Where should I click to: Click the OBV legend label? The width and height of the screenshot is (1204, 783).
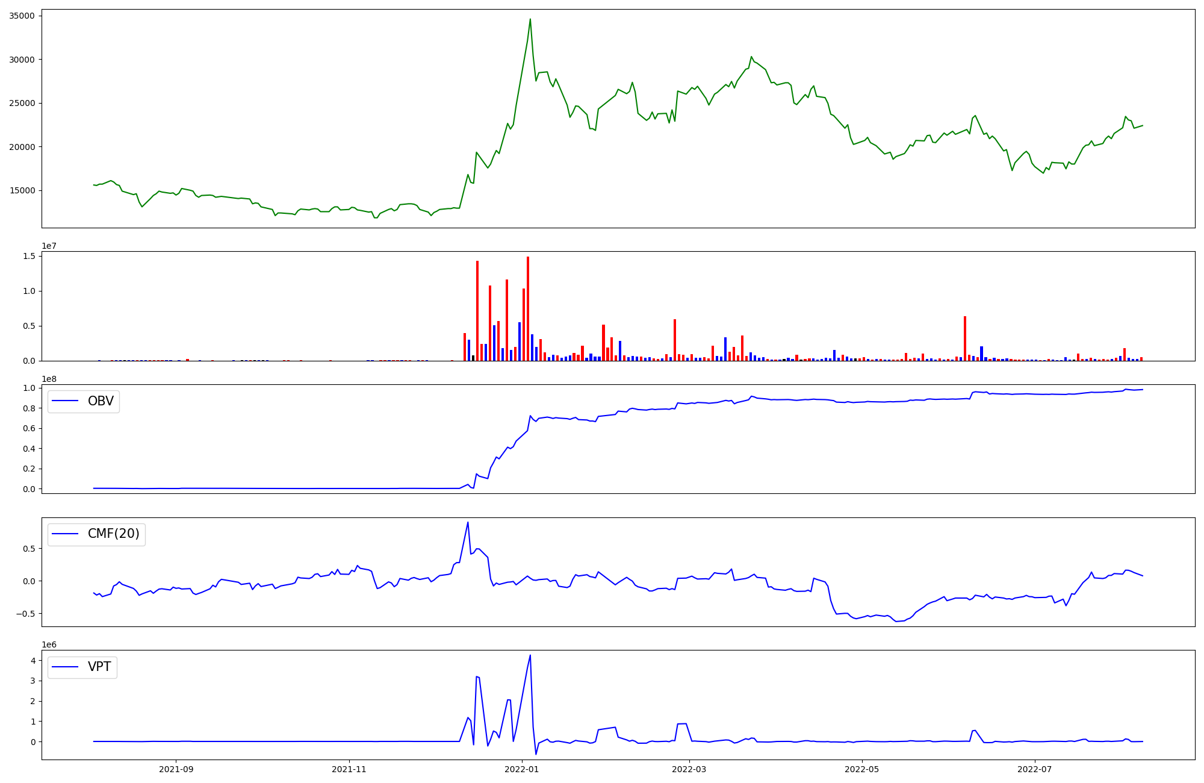click(101, 401)
